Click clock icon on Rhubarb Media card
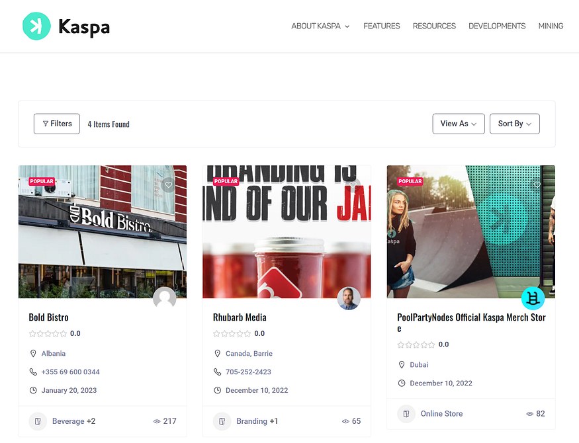Viewport: 579px width, 443px height. tap(218, 390)
